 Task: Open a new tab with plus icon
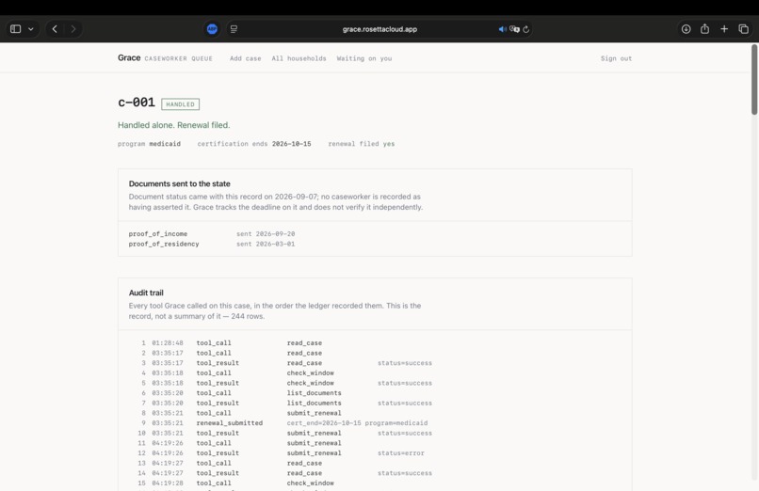(x=724, y=29)
